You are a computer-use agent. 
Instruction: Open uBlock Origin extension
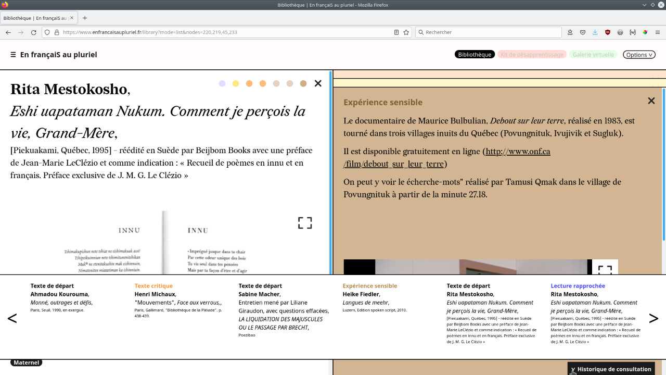[x=608, y=32]
